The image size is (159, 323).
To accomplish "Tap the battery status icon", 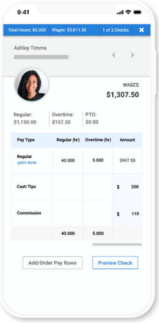I will (137, 12).
